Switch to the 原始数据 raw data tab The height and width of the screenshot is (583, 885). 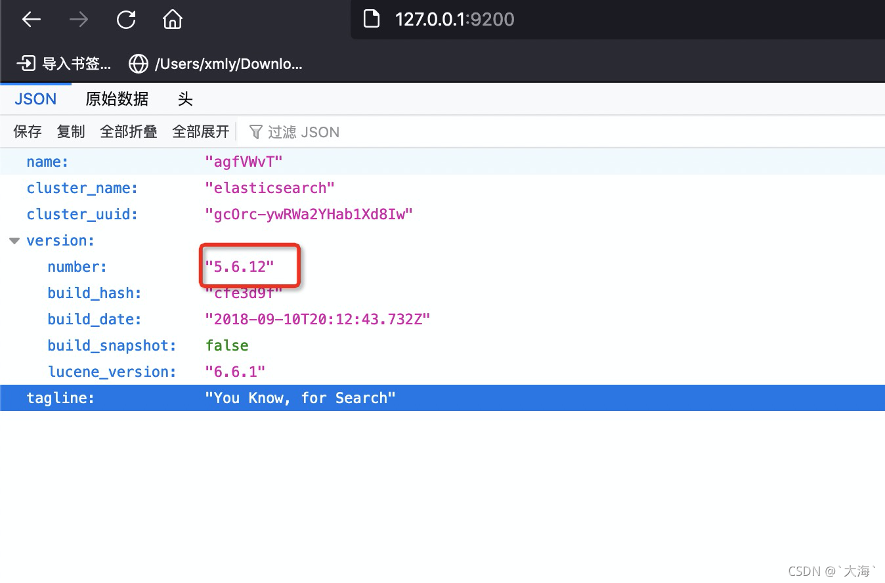(117, 99)
